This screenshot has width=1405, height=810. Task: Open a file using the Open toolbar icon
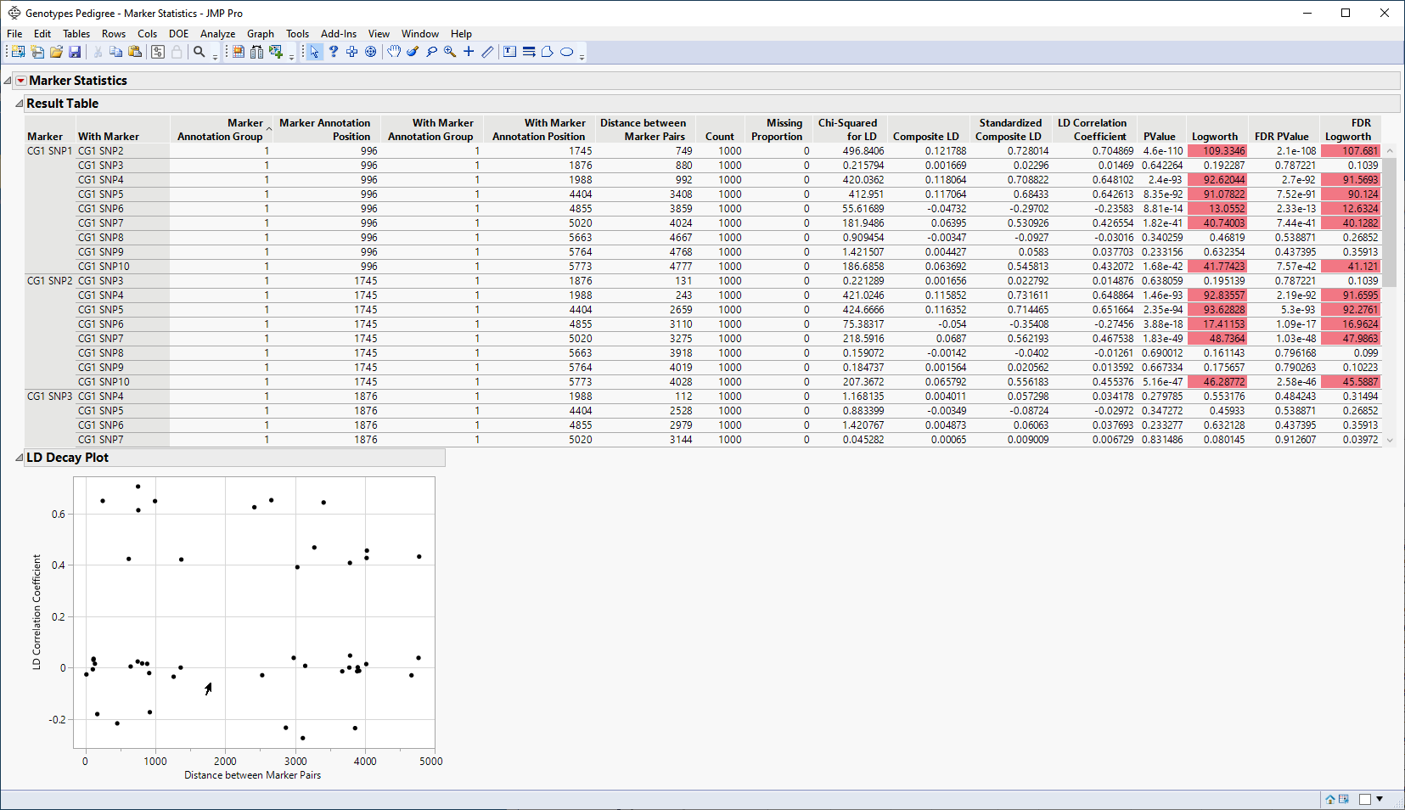point(57,52)
